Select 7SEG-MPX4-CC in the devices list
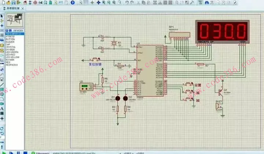 point(14,34)
